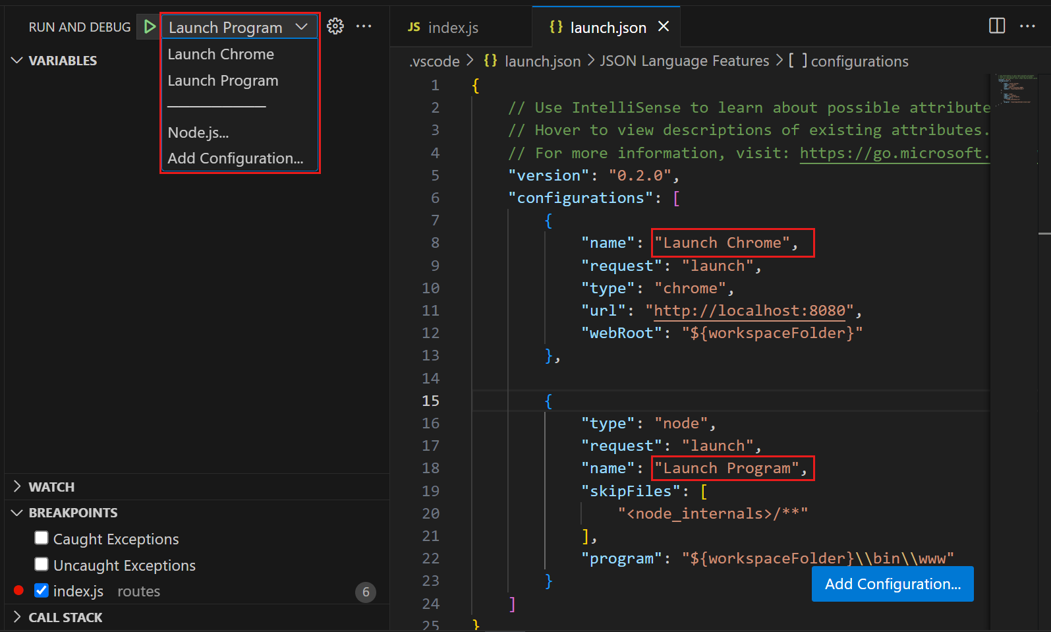
Task: Open Run and Debug more actions ellipsis
Action: 364,26
